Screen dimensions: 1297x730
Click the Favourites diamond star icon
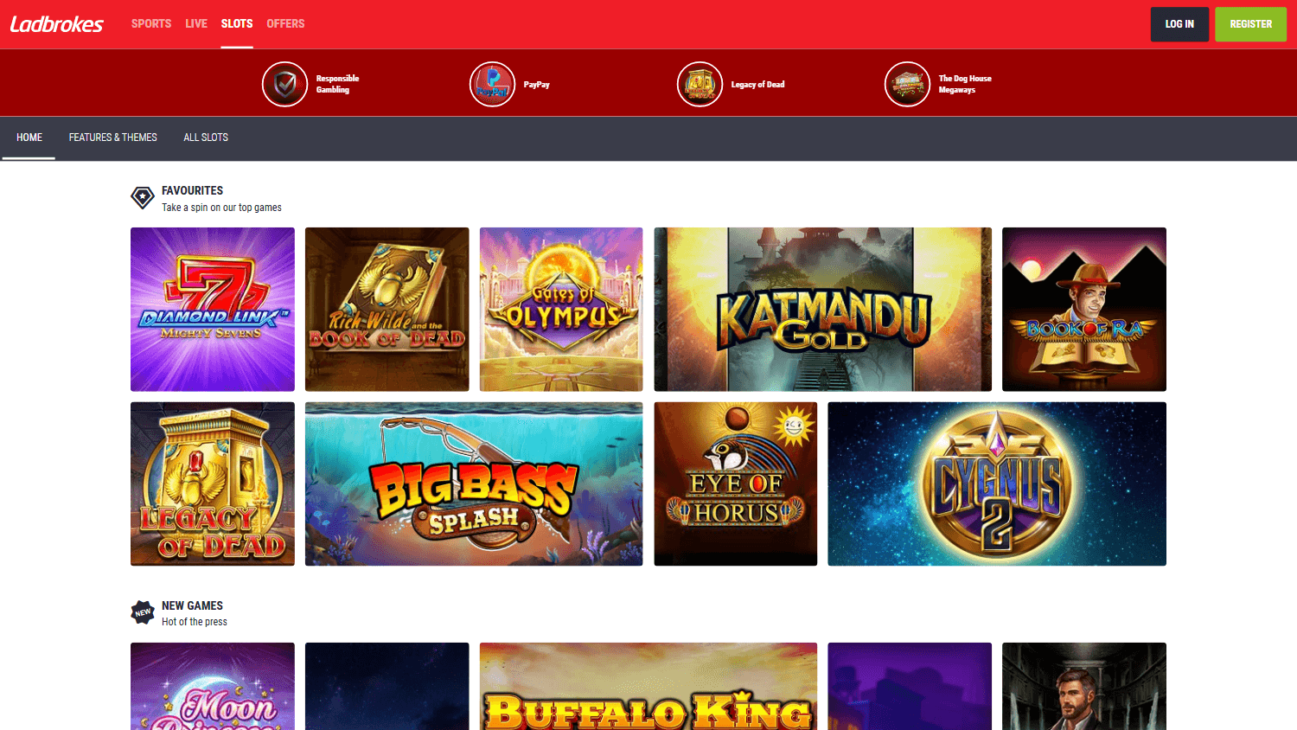pyautogui.click(x=143, y=198)
